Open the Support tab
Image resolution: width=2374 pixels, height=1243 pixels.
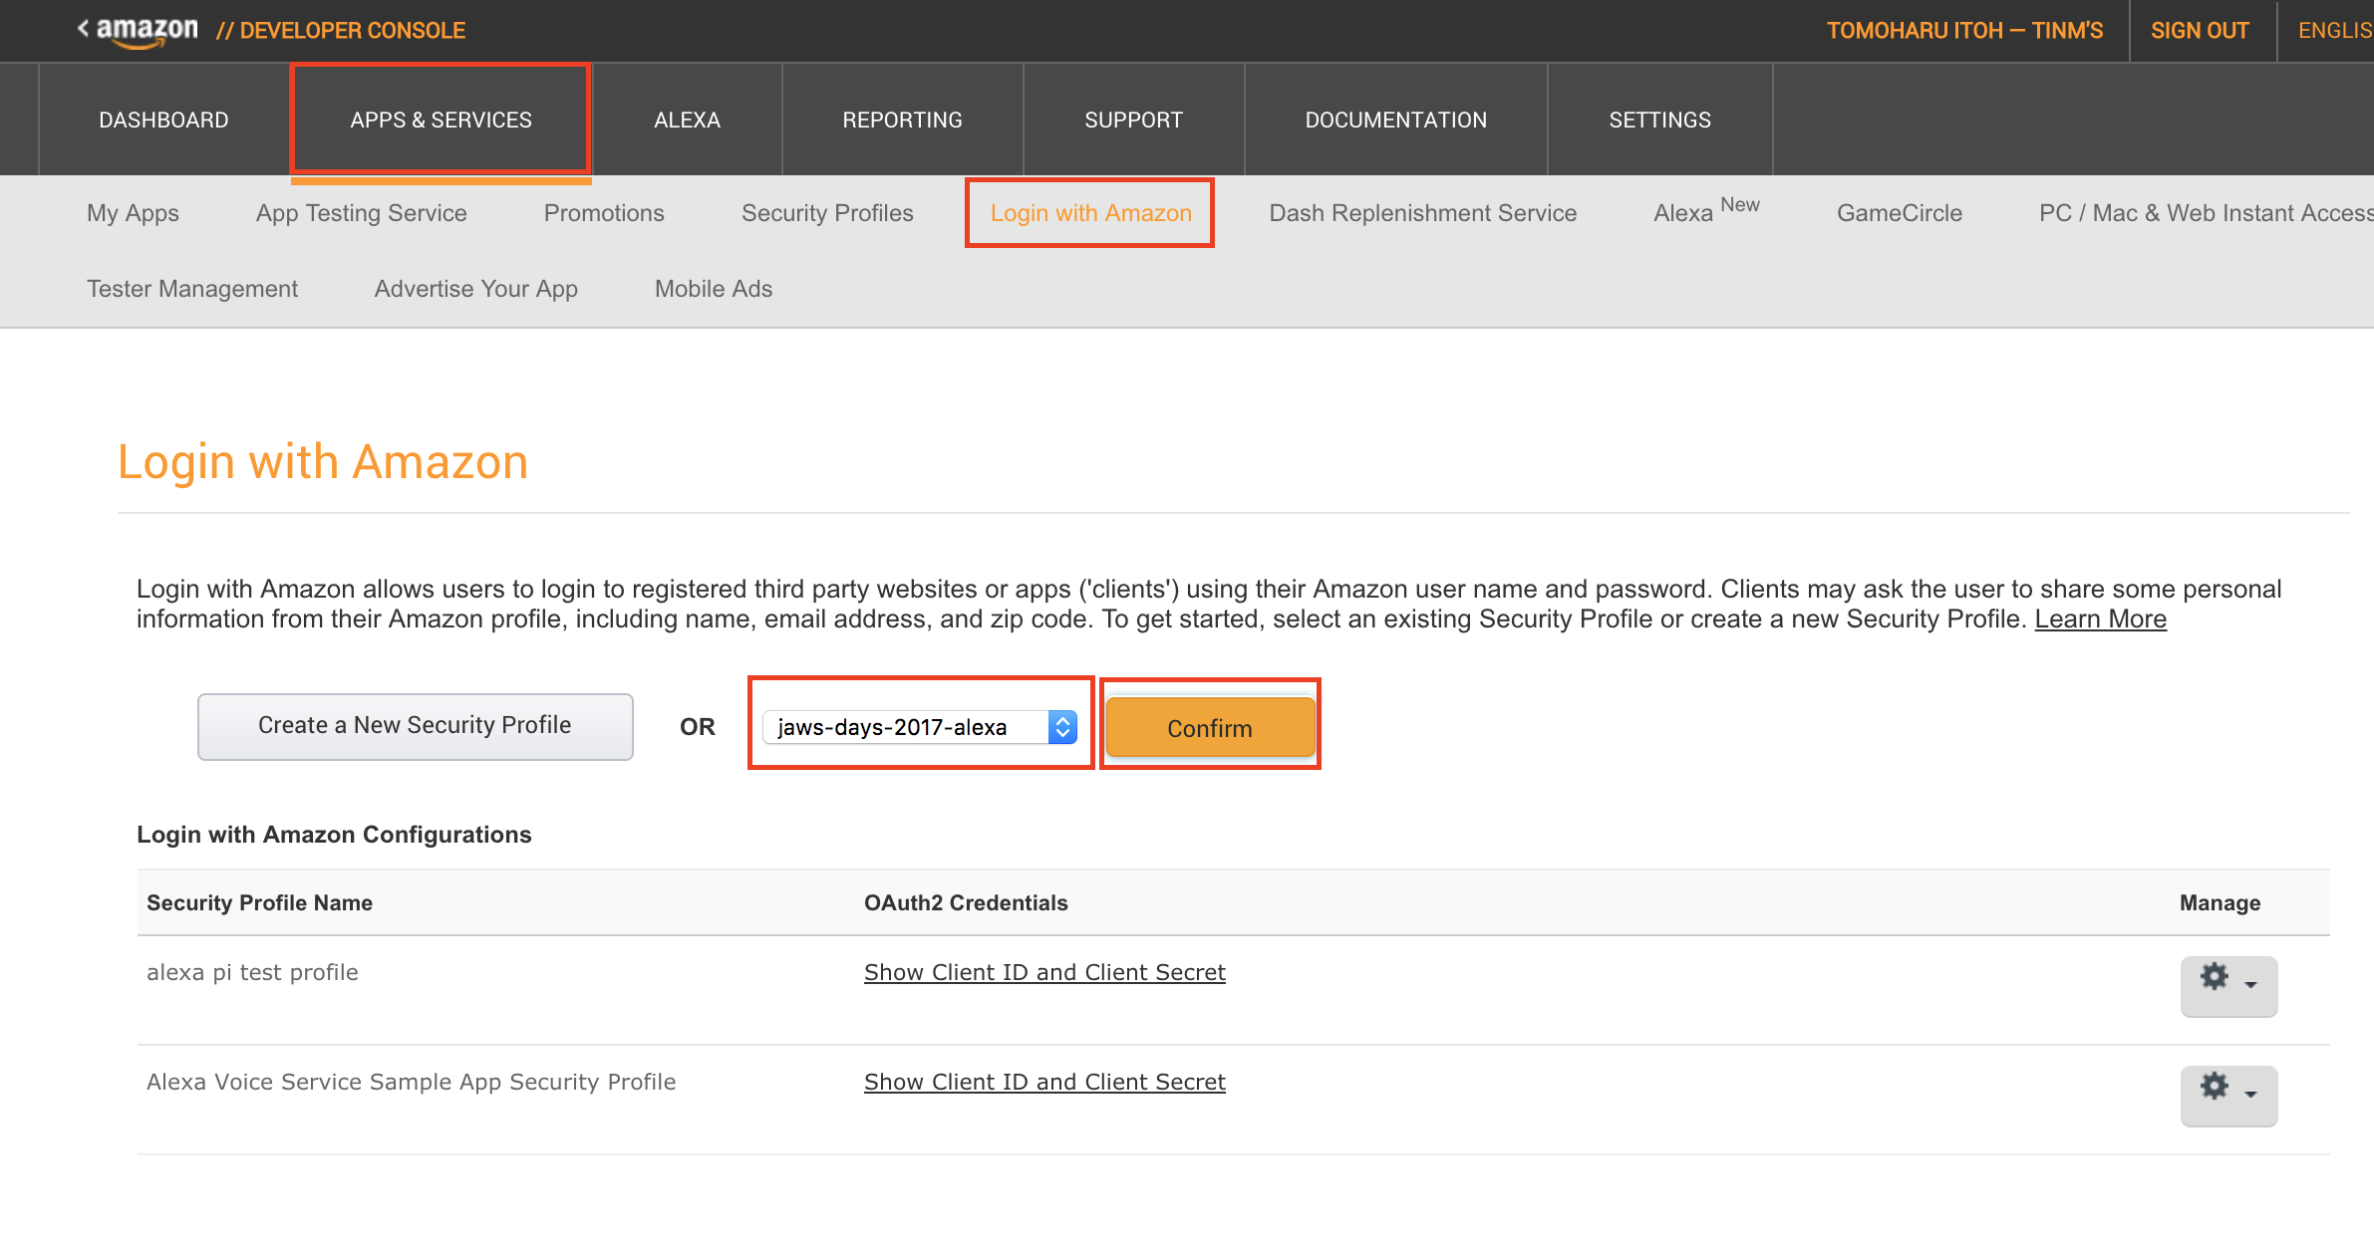(1133, 120)
